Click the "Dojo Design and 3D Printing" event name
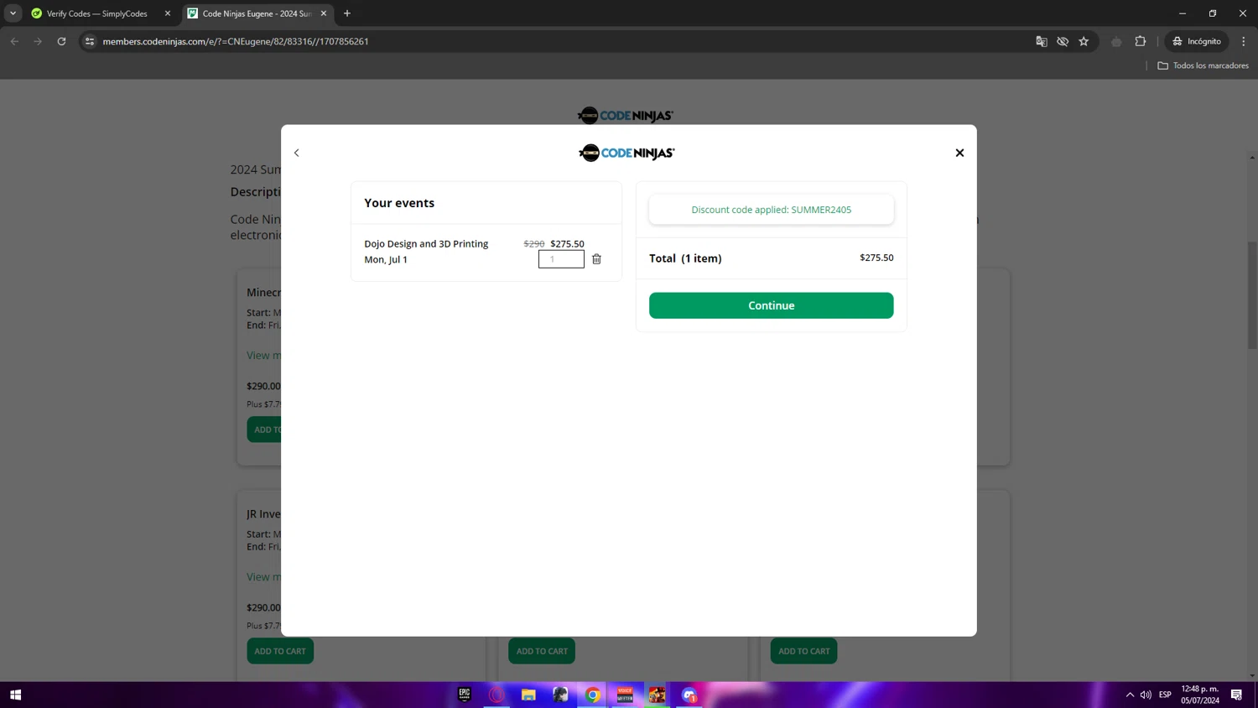 [426, 244]
